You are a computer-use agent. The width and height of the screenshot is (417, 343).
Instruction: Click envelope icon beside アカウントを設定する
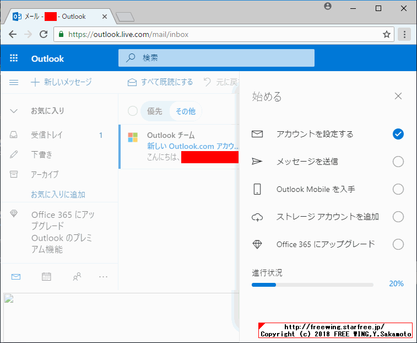(257, 134)
